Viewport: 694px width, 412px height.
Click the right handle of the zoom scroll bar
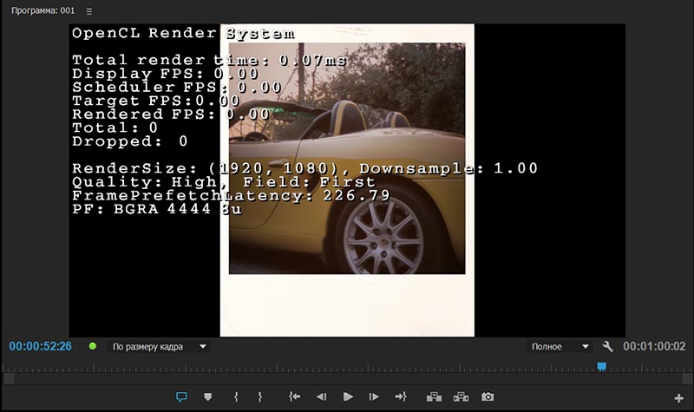tap(687, 379)
